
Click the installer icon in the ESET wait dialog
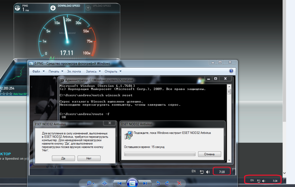point(129,135)
